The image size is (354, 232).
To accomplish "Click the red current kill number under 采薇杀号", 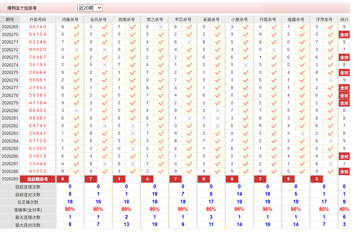I will (x=204, y=179).
